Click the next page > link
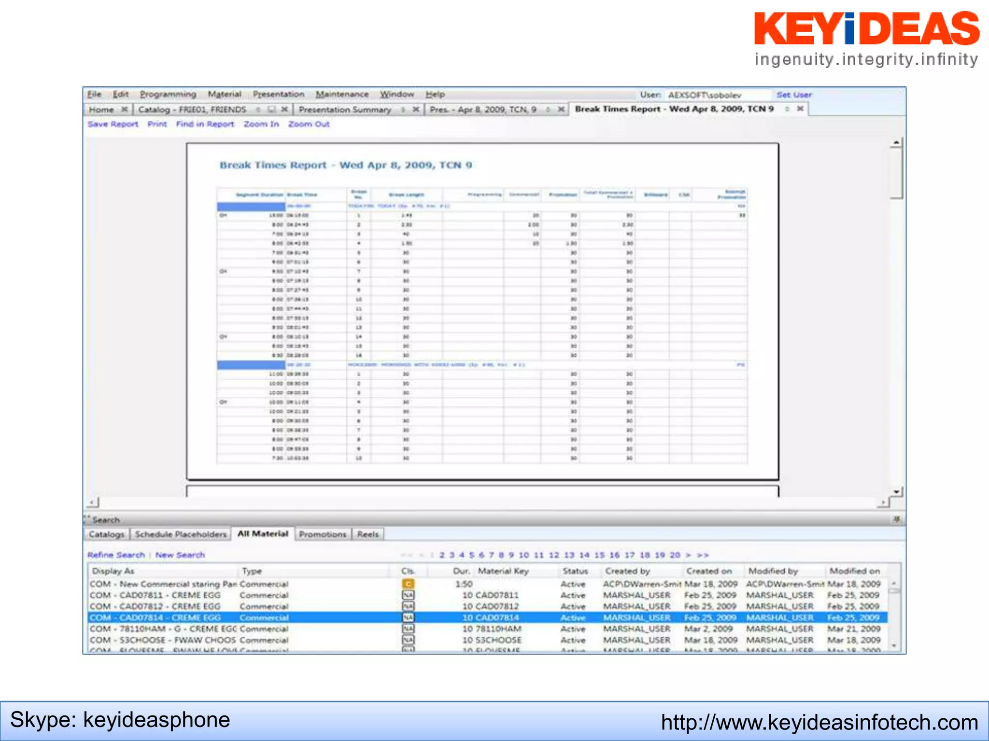Viewport: 989px width, 741px height. (688, 555)
